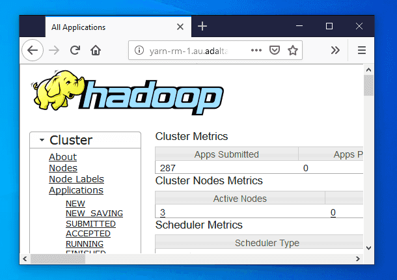Screen dimensions: 397x280
Task: Select the All Applications tab
Action: [118, 27]
